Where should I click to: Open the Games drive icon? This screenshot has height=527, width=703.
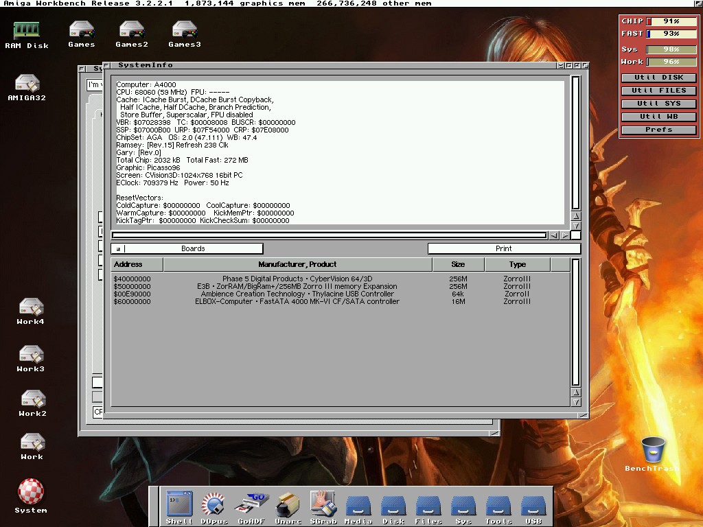point(82,34)
